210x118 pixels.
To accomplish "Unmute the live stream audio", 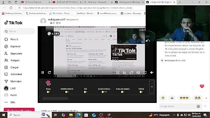I will pyautogui.click(x=152, y=72).
